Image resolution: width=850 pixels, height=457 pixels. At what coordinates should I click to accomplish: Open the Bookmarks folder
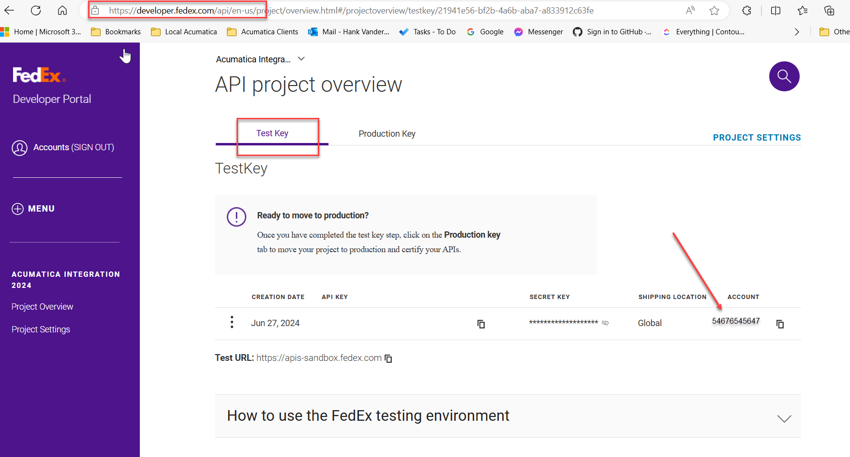tap(116, 32)
